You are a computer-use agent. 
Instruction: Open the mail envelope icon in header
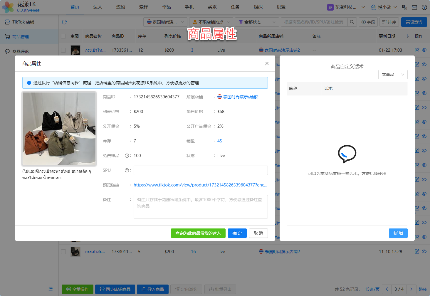[x=414, y=7]
